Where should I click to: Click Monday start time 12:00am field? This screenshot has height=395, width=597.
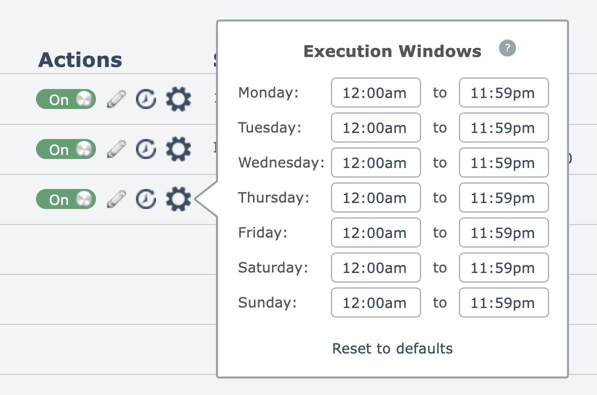point(375,92)
